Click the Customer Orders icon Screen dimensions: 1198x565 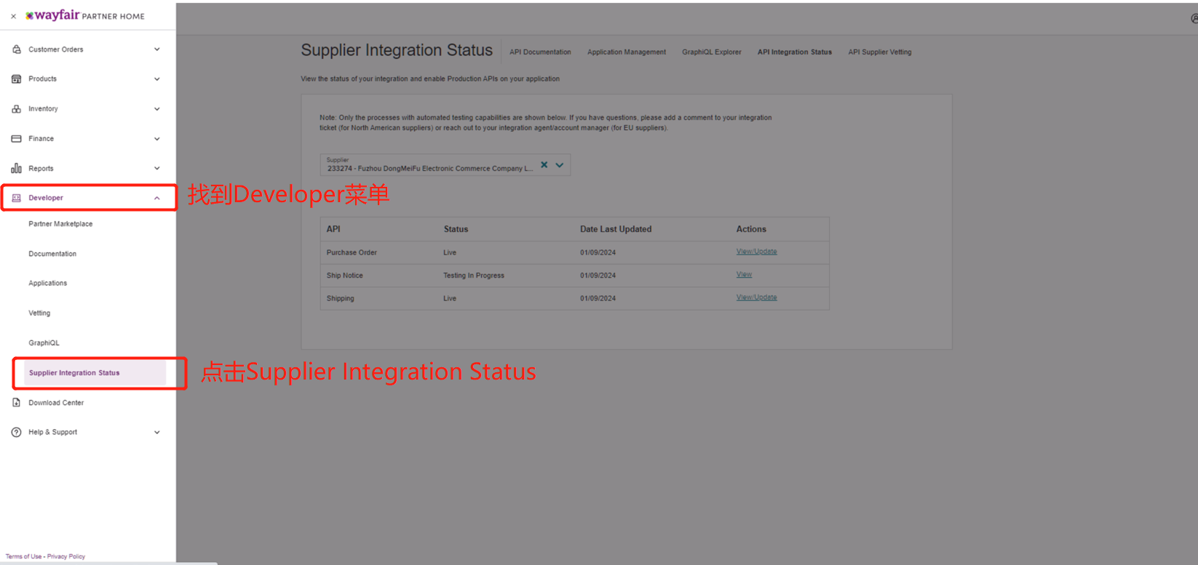[16, 49]
